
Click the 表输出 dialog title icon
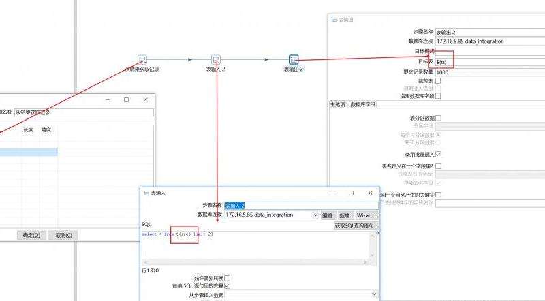334,20
